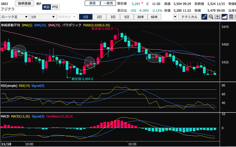Open the ローソク足 chart type dropdown

point(15,17)
